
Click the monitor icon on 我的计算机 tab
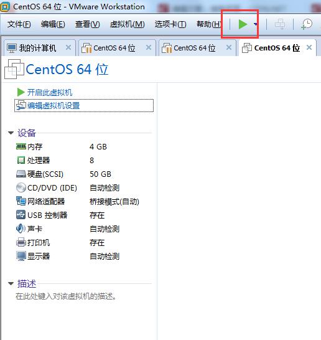click(x=12, y=48)
